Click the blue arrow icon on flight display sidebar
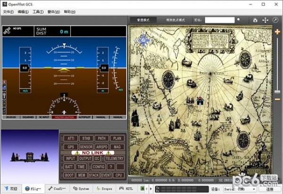This screenshot has height=194, width=283. (x=4, y=88)
